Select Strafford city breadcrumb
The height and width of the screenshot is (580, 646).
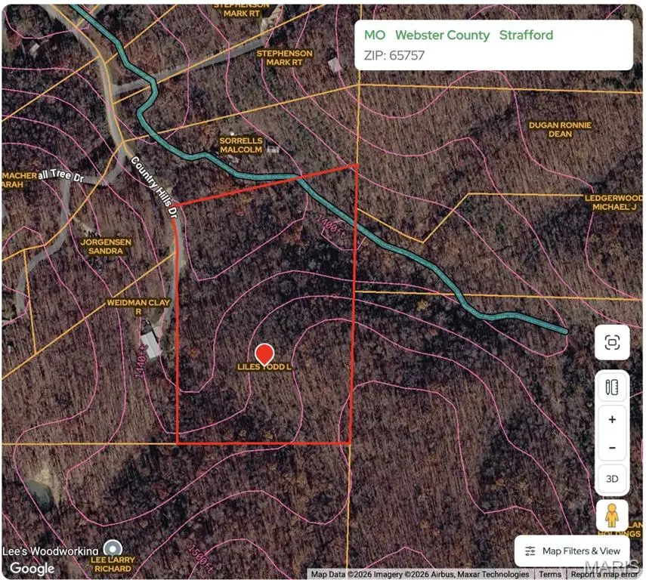coord(526,35)
